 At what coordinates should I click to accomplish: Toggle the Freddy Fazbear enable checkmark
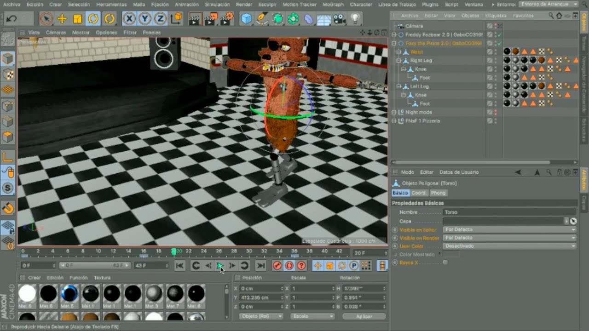tap(500, 34)
